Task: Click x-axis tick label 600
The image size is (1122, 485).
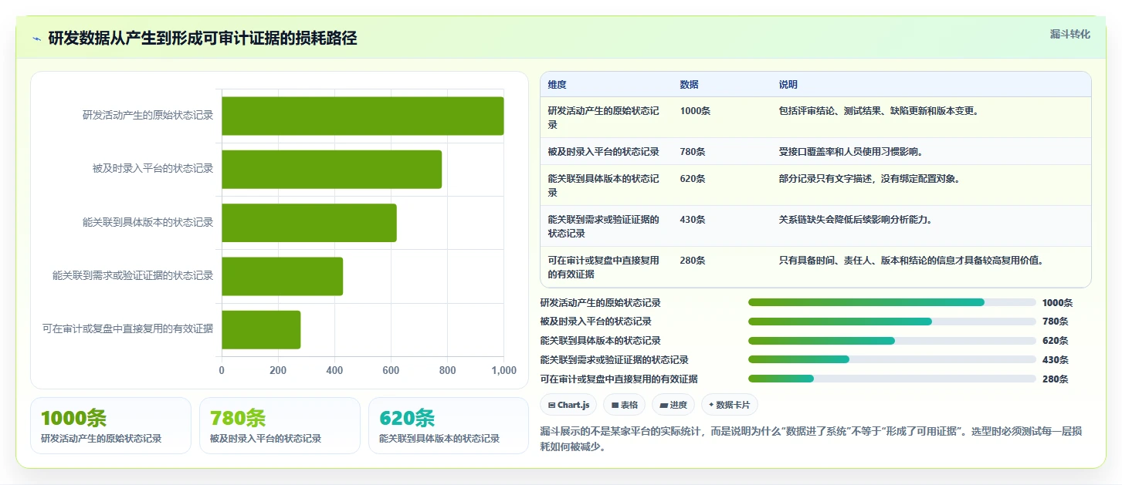Action: tap(391, 370)
